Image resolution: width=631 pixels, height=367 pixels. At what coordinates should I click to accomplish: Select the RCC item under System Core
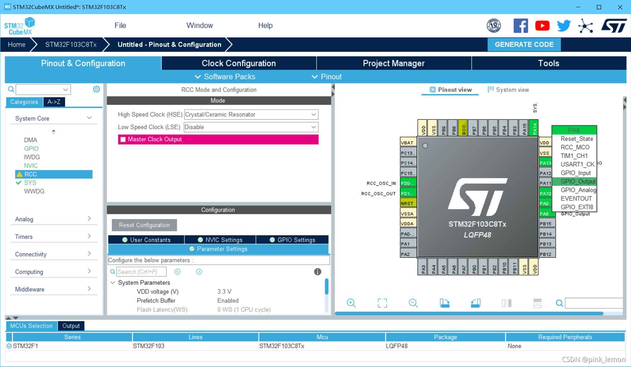tap(54, 174)
